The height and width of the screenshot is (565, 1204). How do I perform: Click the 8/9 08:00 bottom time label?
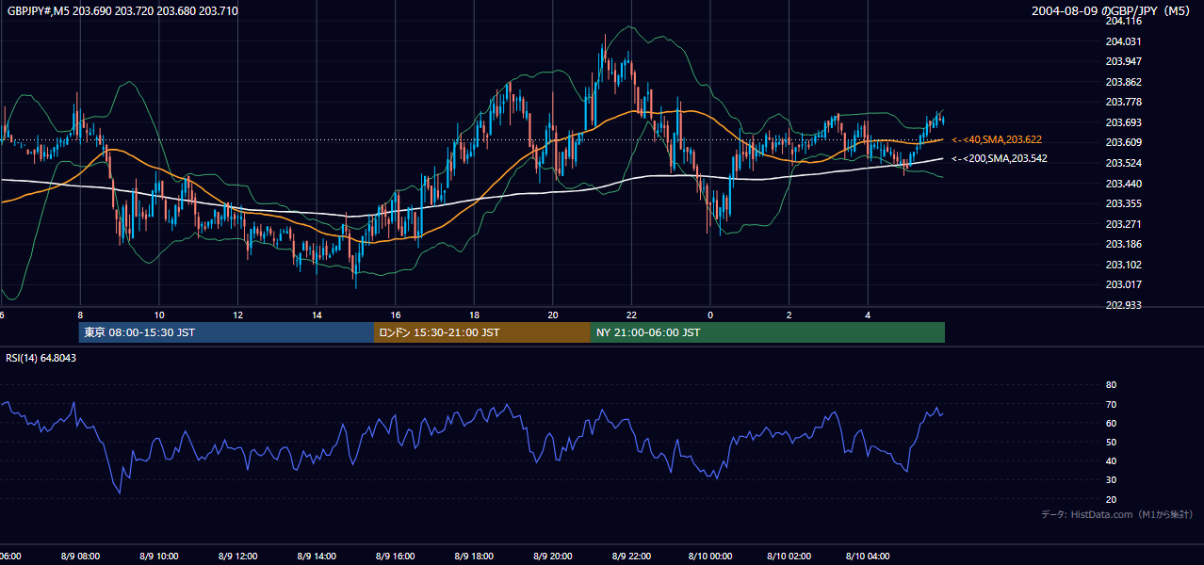tap(80, 557)
